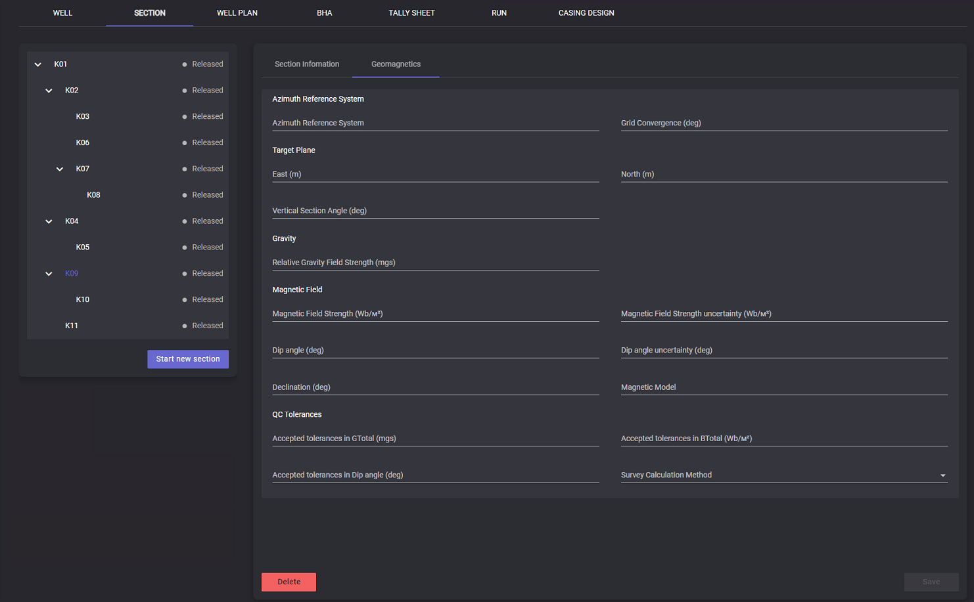Collapse the K09 section chevron
The width and height of the screenshot is (974, 602).
click(49, 274)
